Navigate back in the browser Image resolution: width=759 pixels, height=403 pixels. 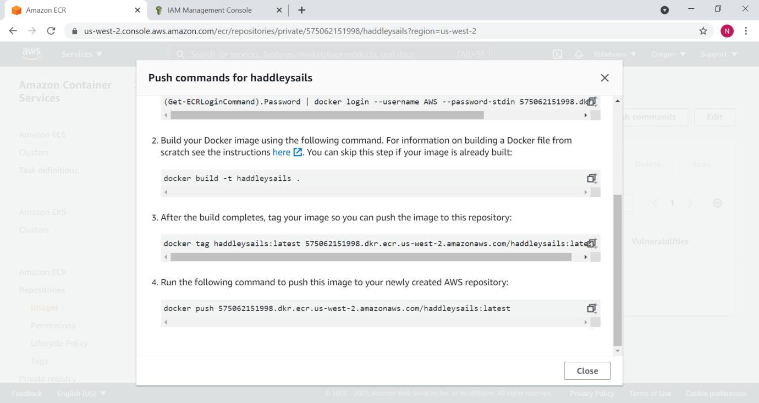pyautogui.click(x=13, y=31)
